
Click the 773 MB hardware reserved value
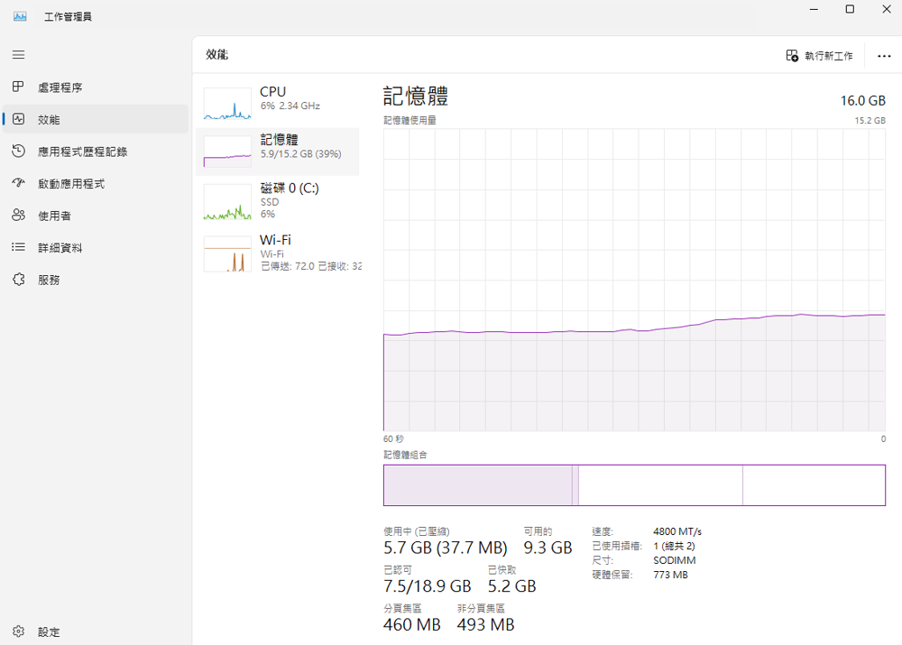(x=670, y=575)
